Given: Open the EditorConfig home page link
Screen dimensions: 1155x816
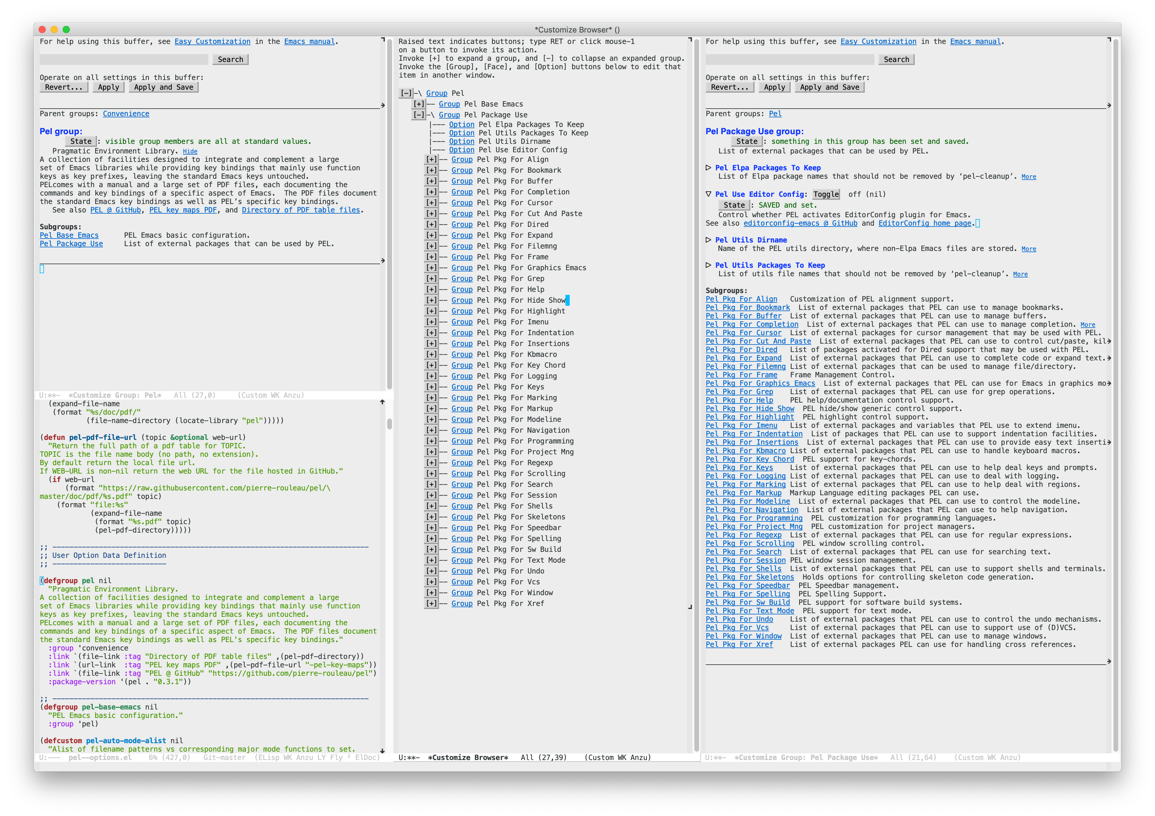Looking at the screenshot, I should coord(925,223).
